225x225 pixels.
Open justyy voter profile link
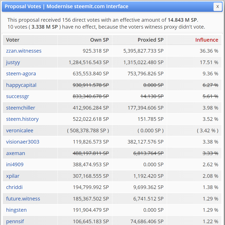pos(13,62)
